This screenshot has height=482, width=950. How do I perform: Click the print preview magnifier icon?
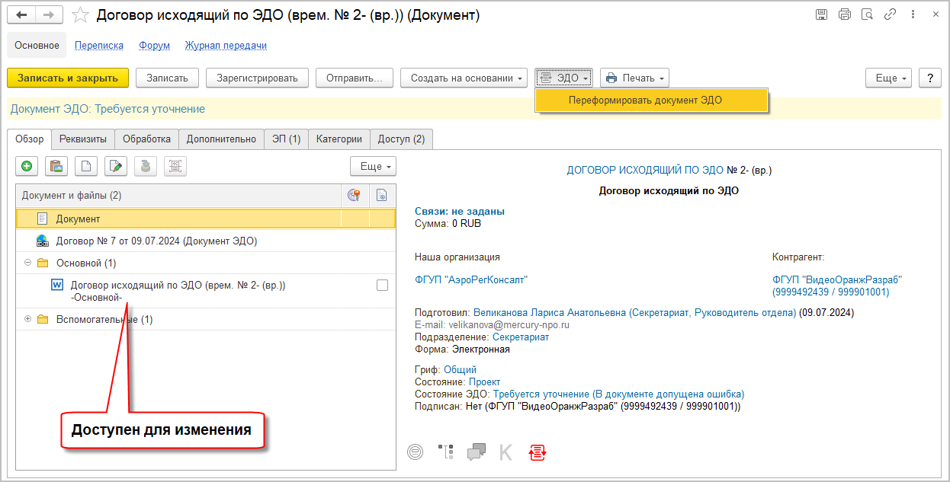(x=866, y=14)
